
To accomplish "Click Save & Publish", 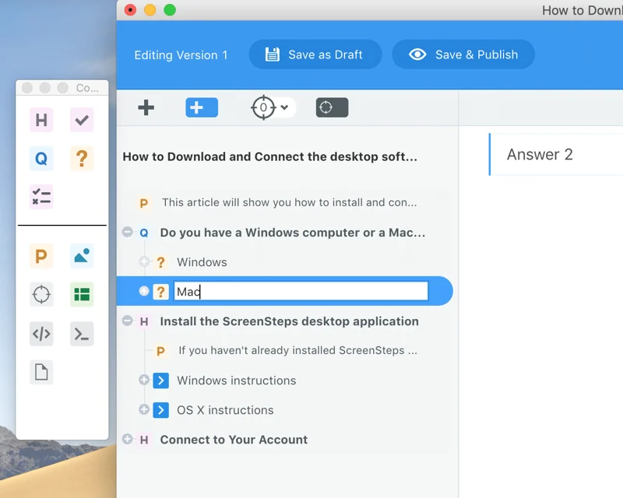I will 463,54.
